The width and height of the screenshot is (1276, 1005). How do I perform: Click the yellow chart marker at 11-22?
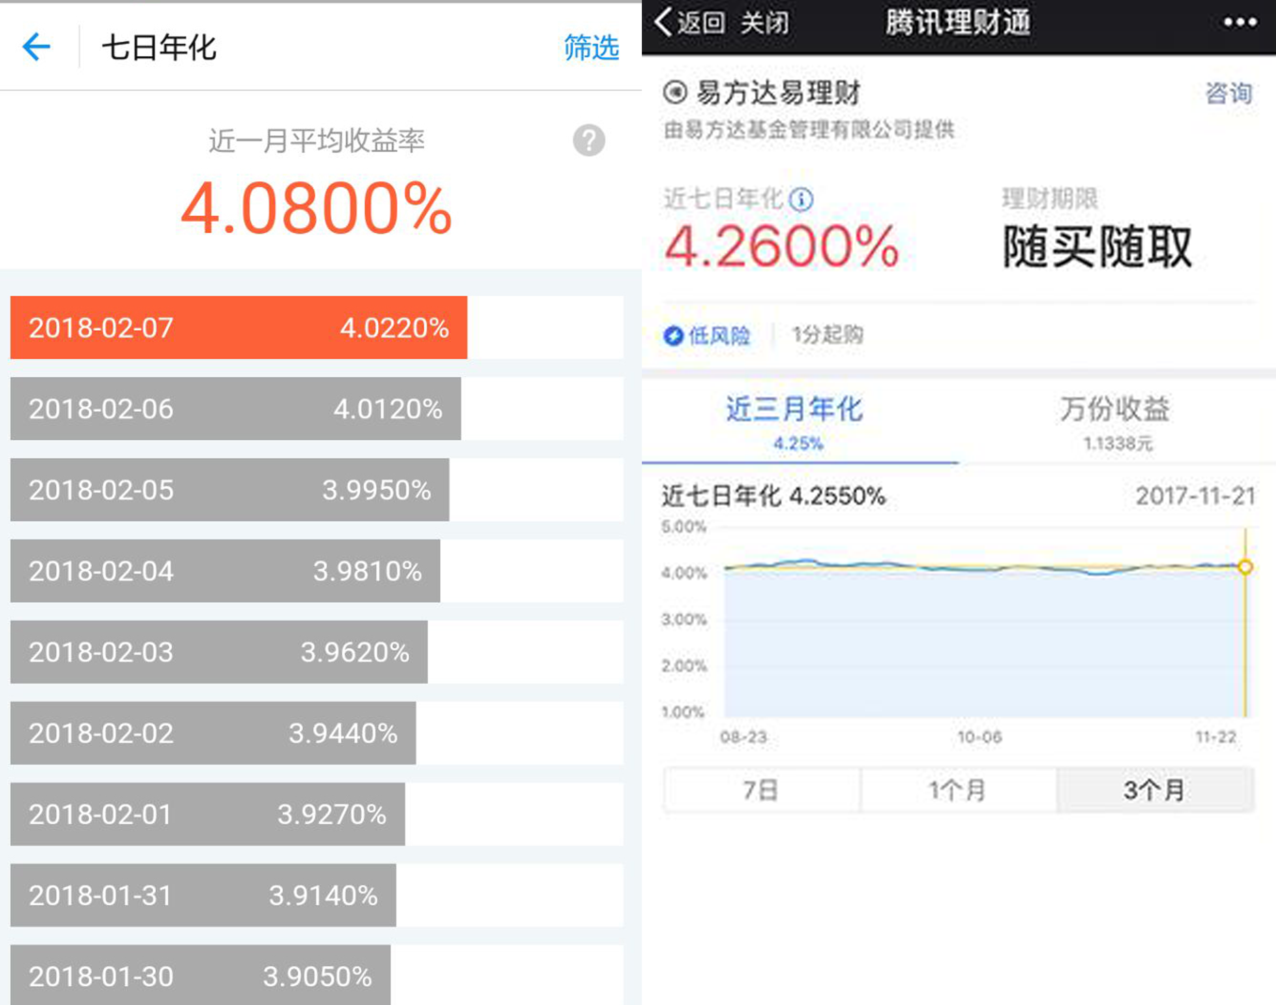point(1245,567)
